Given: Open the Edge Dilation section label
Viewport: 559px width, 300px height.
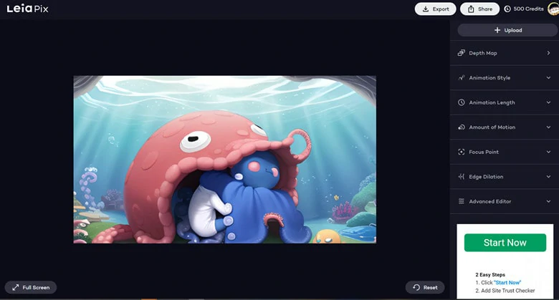Looking at the screenshot, I should point(486,177).
